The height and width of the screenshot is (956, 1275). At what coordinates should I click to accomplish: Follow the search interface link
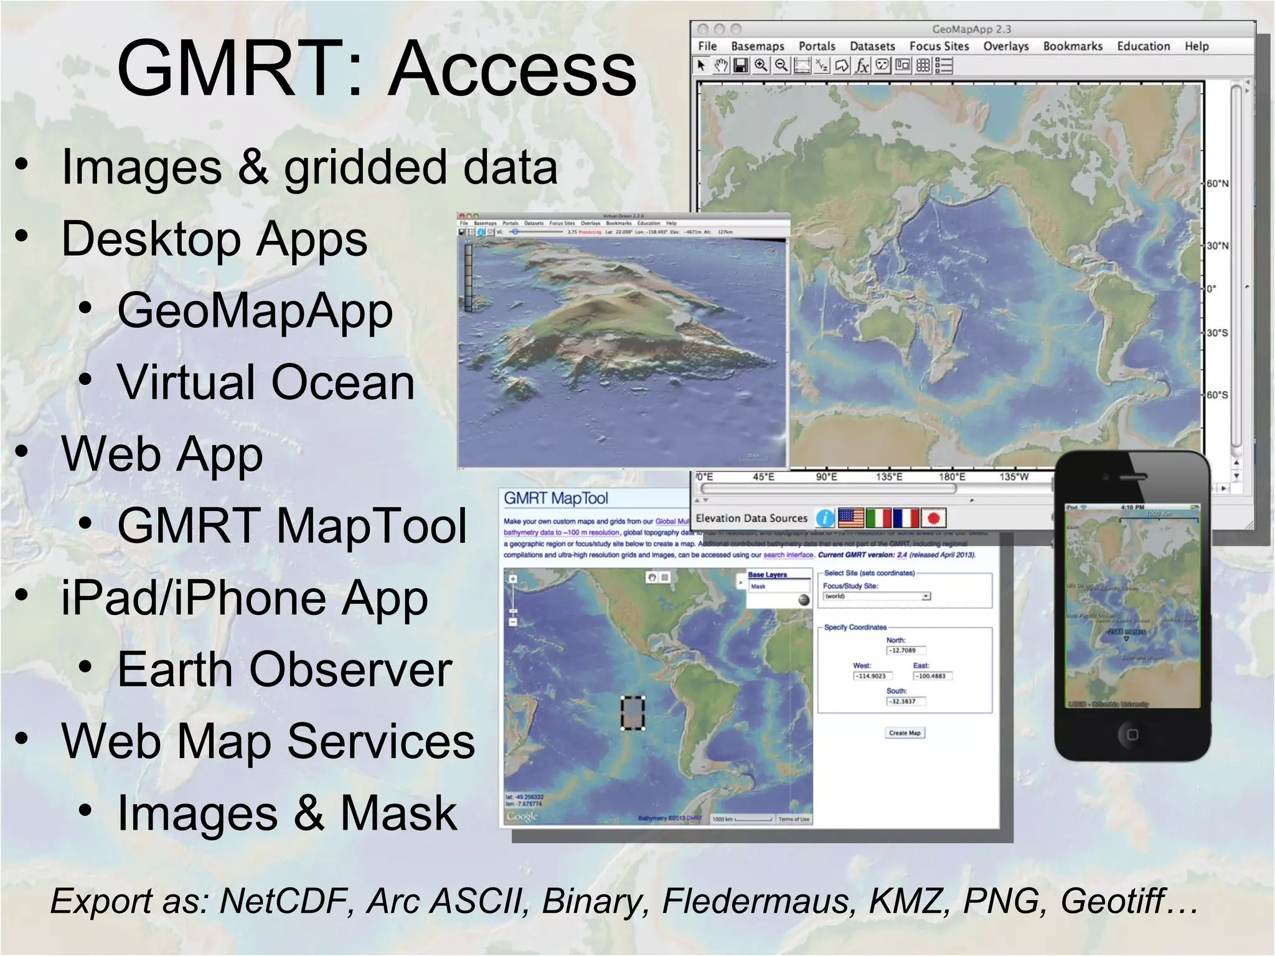[x=788, y=555]
